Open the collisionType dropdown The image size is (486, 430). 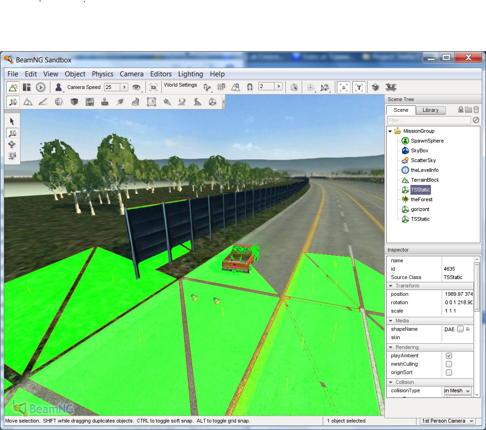coord(458,391)
